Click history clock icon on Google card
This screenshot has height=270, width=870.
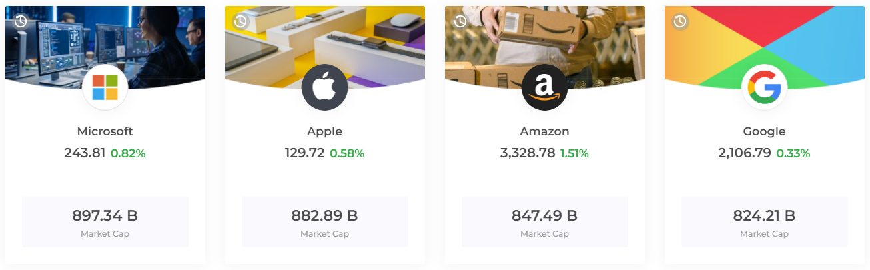click(680, 21)
